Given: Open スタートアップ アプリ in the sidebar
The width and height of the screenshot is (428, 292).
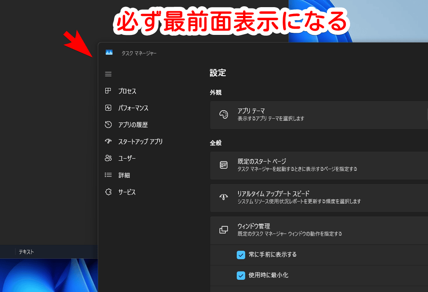Looking at the screenshot, I should coord(108,141).
